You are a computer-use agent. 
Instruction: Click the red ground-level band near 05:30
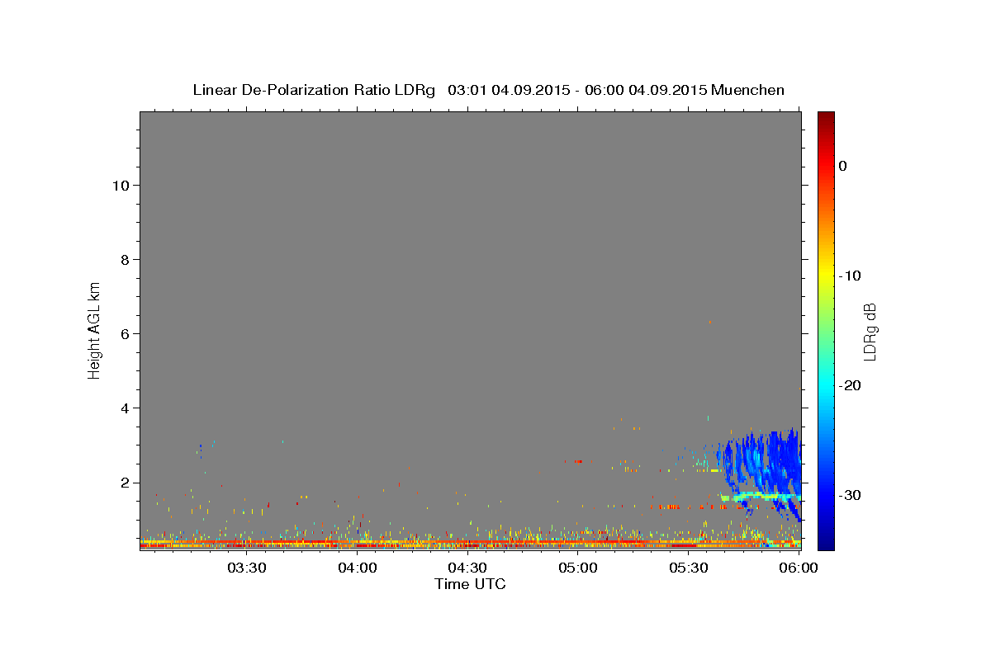(684, 545)
